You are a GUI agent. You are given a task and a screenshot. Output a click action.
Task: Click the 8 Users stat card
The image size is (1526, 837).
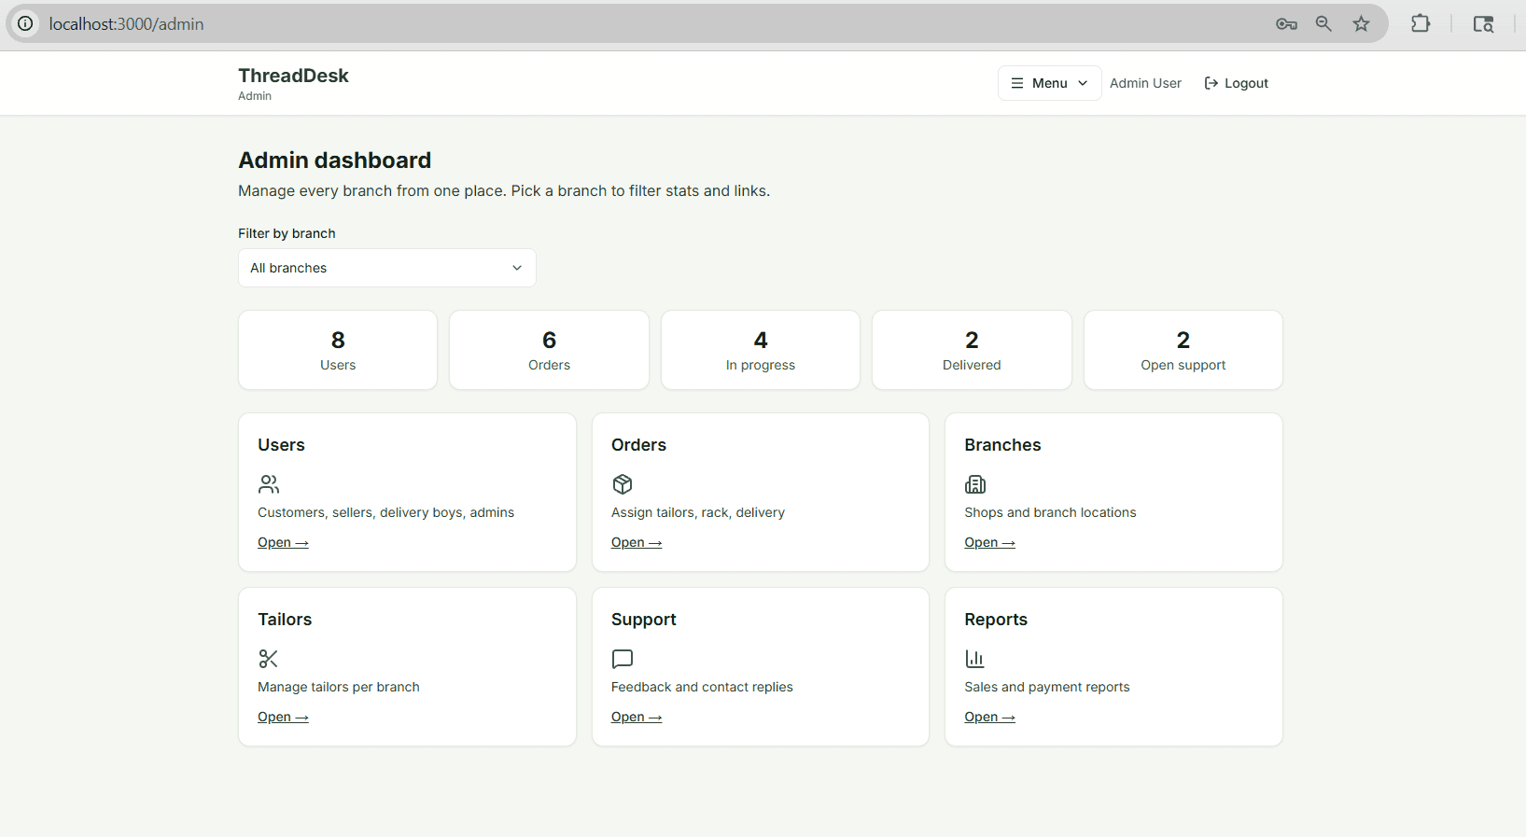(338, 350)
